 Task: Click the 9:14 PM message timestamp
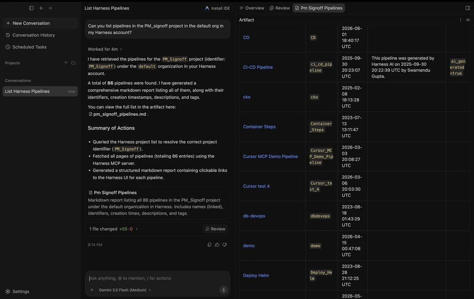coord(95,245)
